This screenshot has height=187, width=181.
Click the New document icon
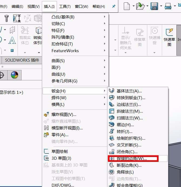click(x=127, y=6)
